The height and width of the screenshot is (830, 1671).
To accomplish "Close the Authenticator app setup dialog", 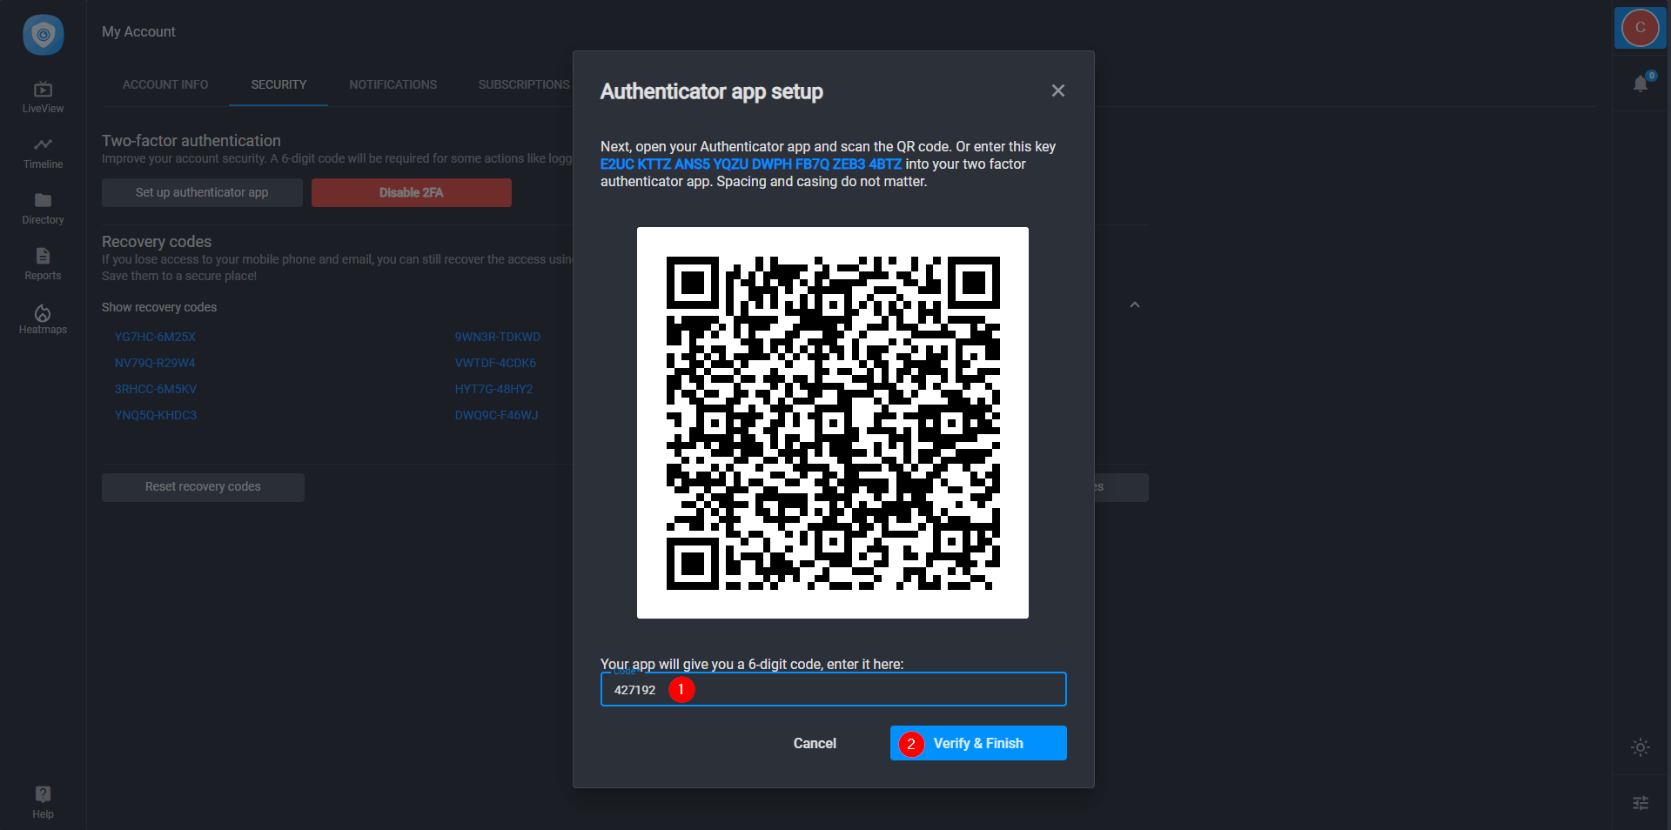I will point(1057,90).
